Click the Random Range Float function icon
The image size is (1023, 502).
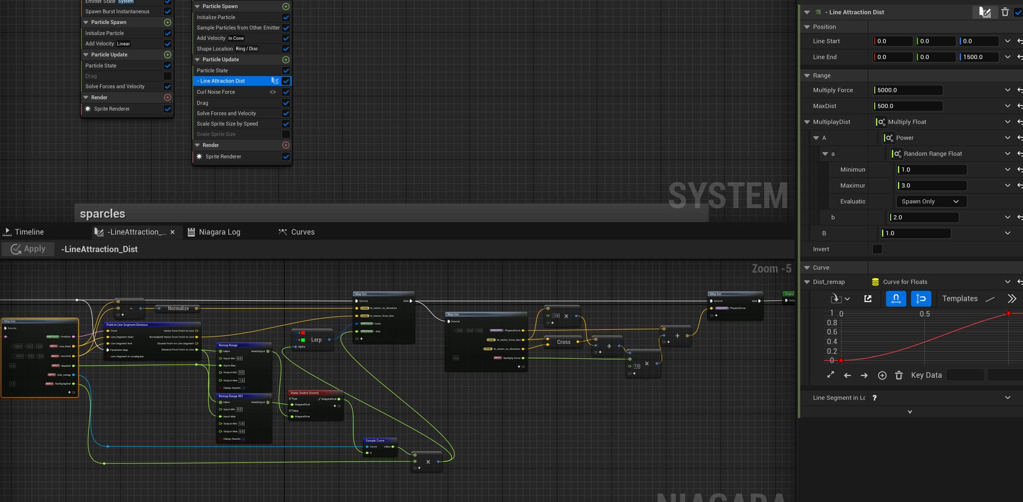click(x=897, y=154)
